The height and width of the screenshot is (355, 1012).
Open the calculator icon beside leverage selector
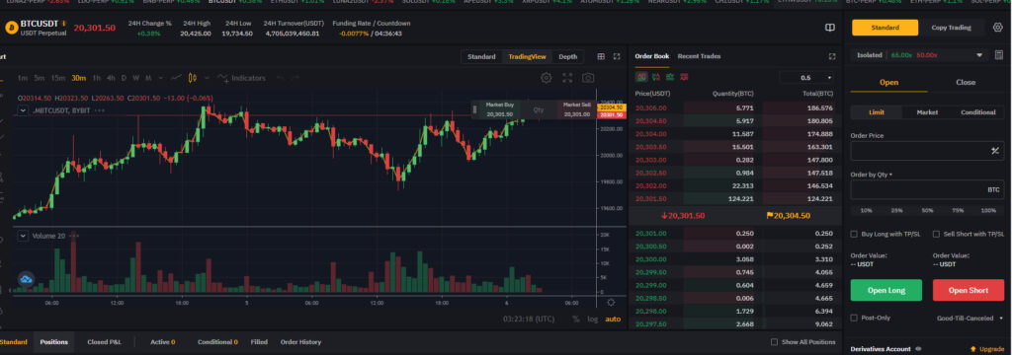(x=998, y=55)
